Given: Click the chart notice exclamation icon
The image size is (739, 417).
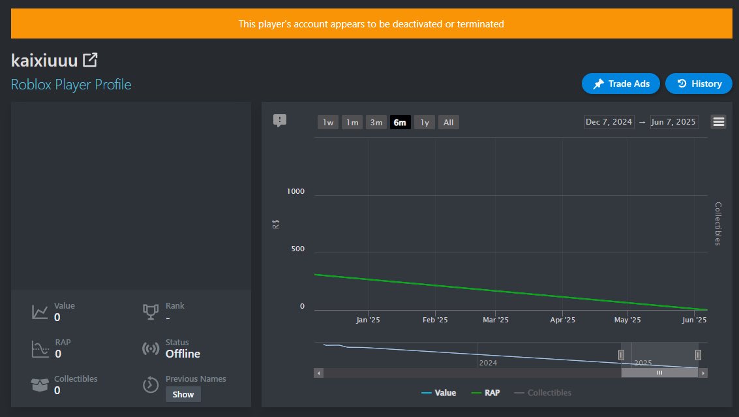Looking at the screenshot, I should 279,121.
